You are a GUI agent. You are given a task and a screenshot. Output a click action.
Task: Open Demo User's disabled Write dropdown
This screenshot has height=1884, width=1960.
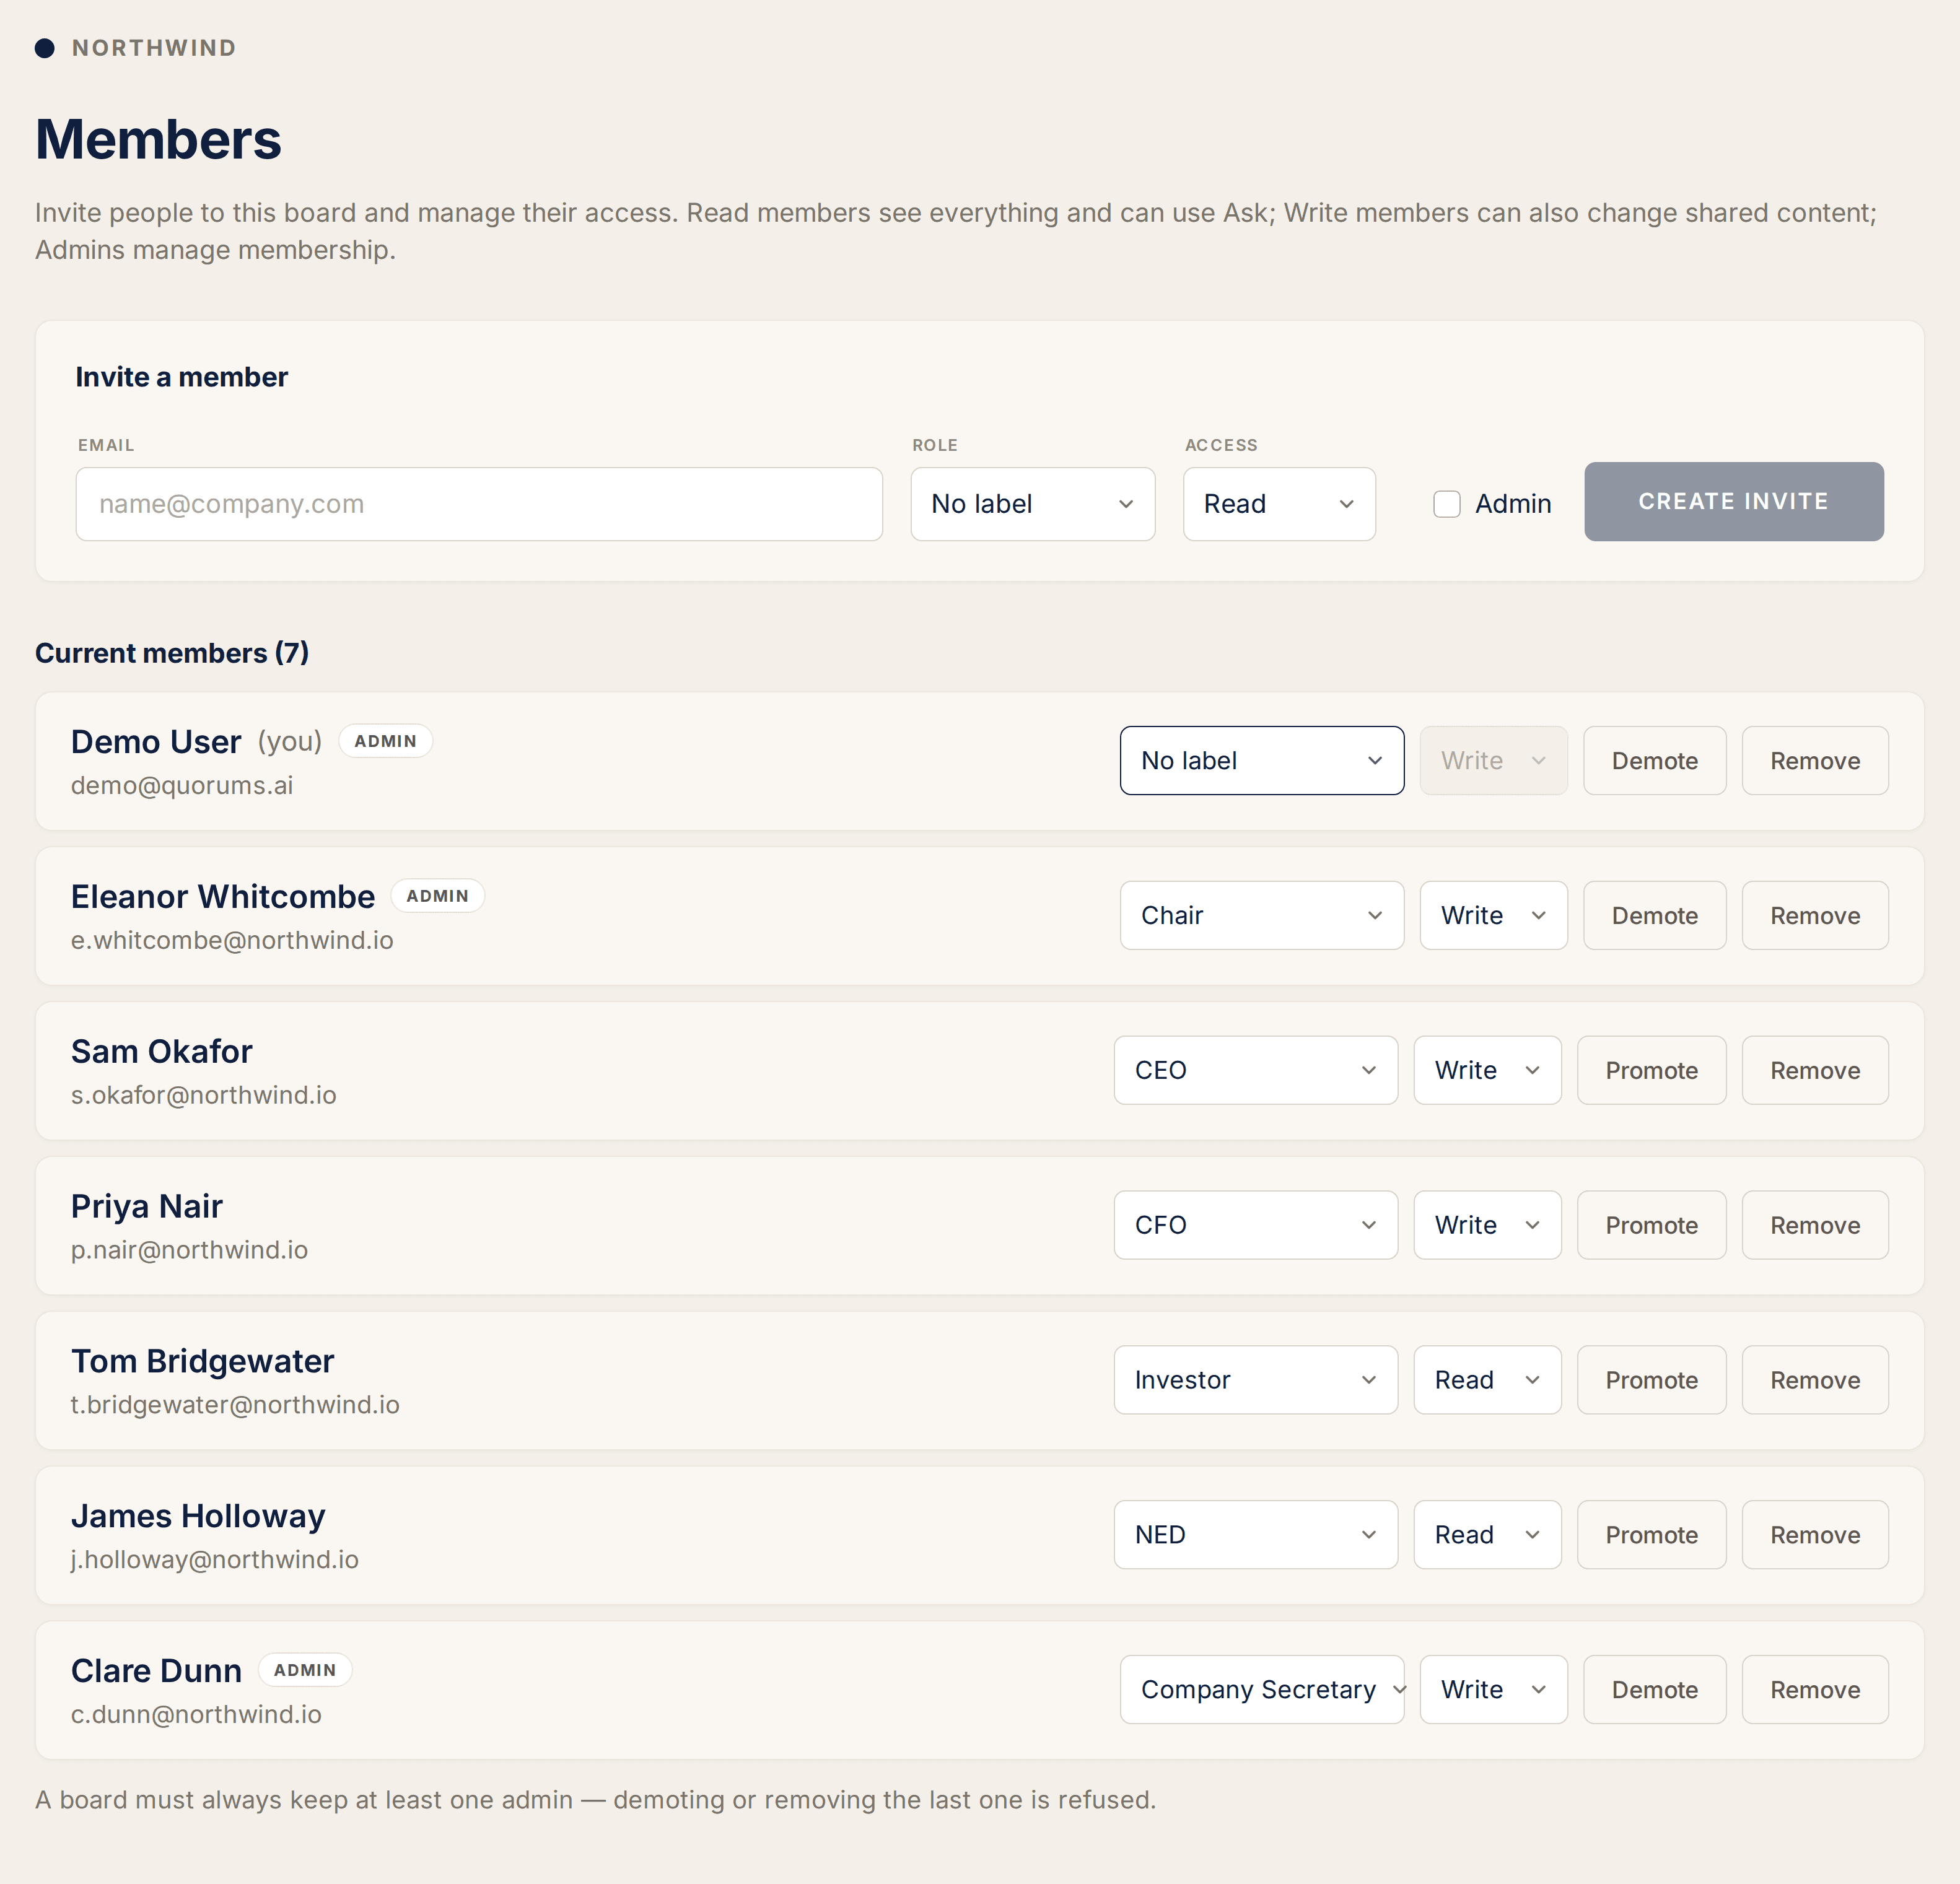[1493, 761]
